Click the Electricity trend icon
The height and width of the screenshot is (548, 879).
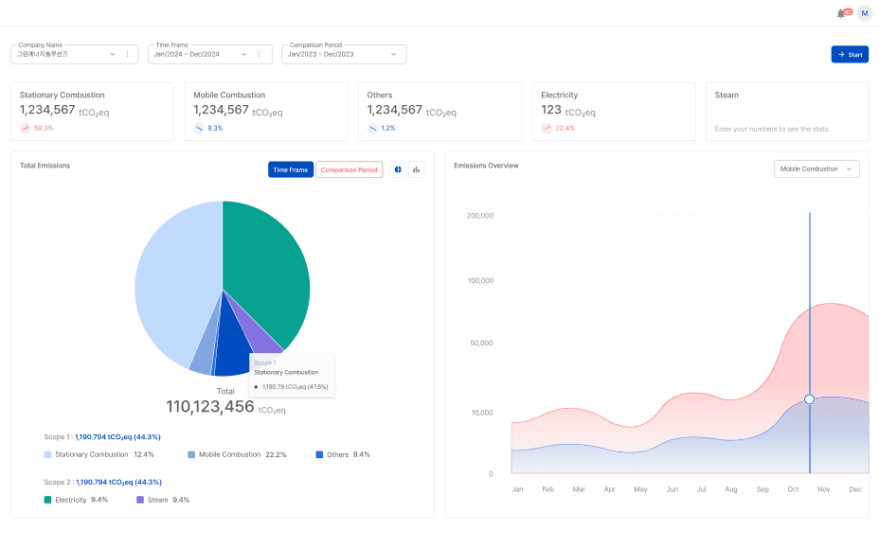[547, 128]
